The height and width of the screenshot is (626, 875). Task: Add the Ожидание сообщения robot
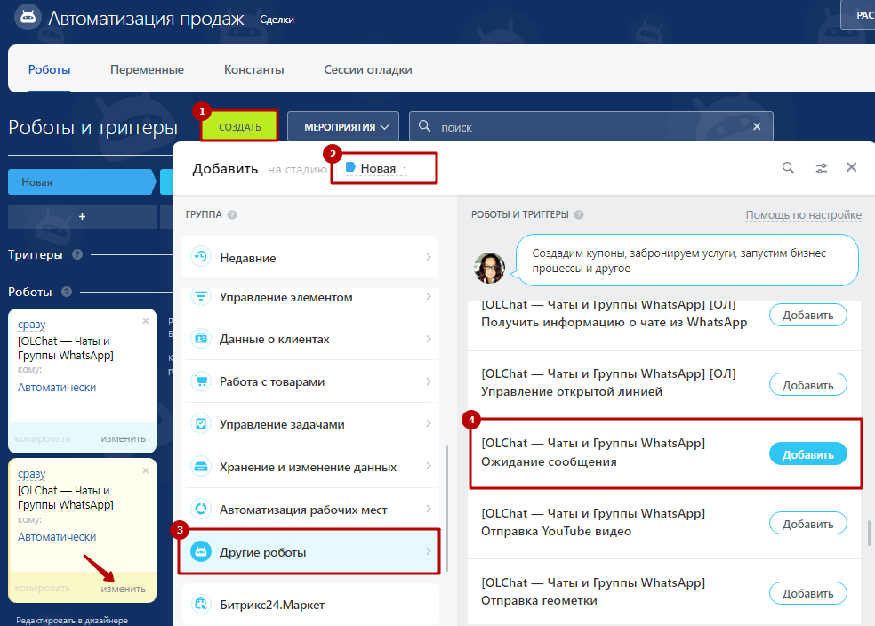[807, 454]
